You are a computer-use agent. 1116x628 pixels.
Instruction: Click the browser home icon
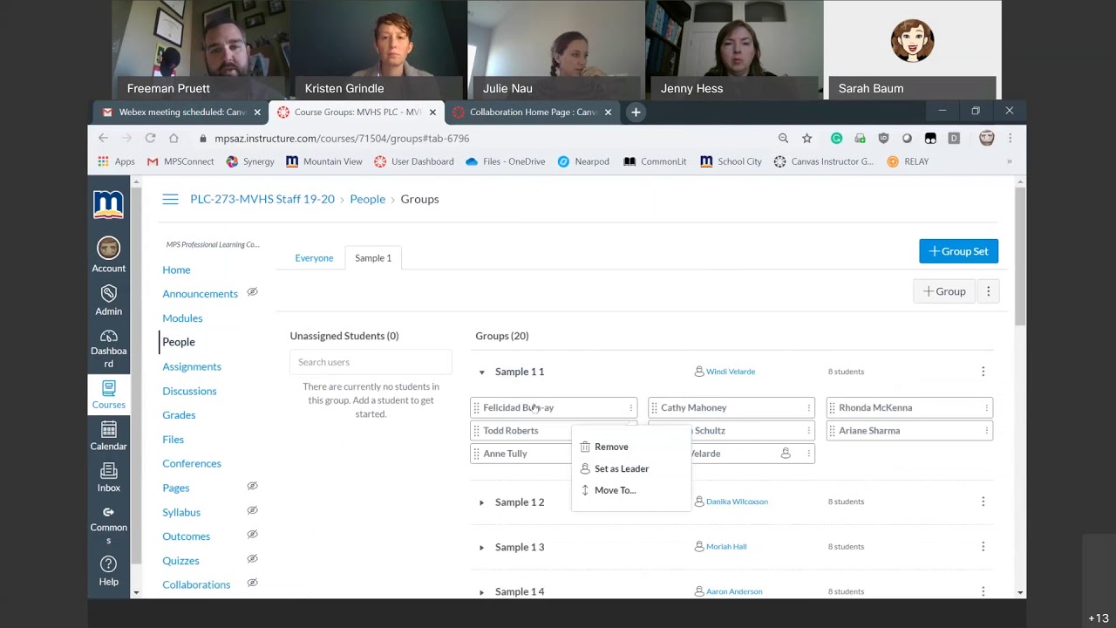pos(174,138)
